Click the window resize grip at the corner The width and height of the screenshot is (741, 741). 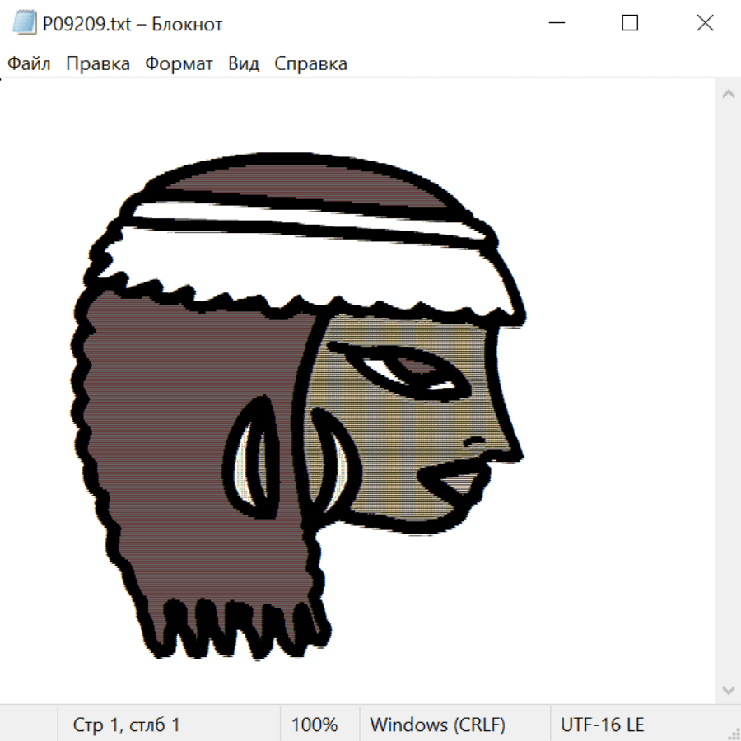pos(733,733)
